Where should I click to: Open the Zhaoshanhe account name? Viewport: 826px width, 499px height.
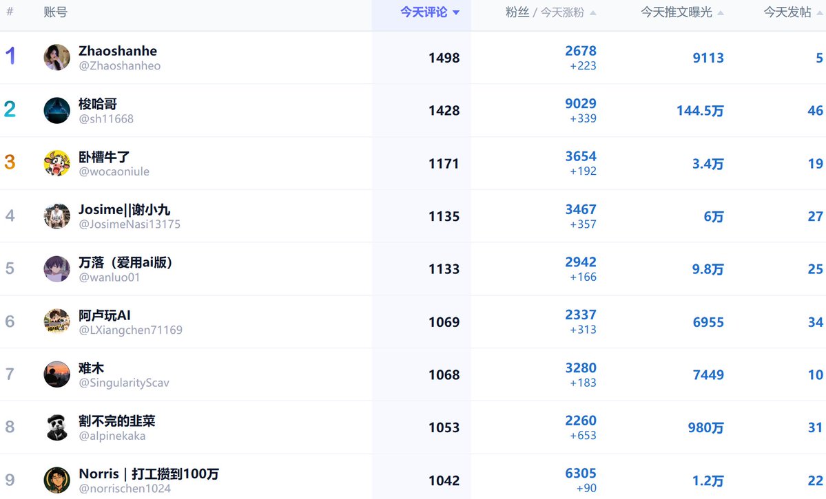[118, 51]
